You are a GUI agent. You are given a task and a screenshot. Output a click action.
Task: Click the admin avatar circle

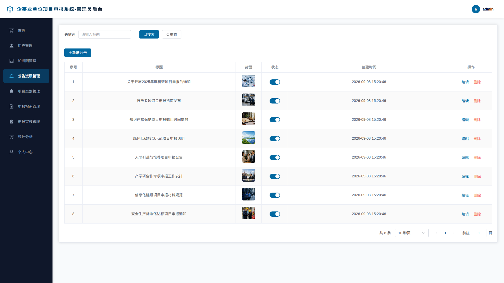point(476,9)
